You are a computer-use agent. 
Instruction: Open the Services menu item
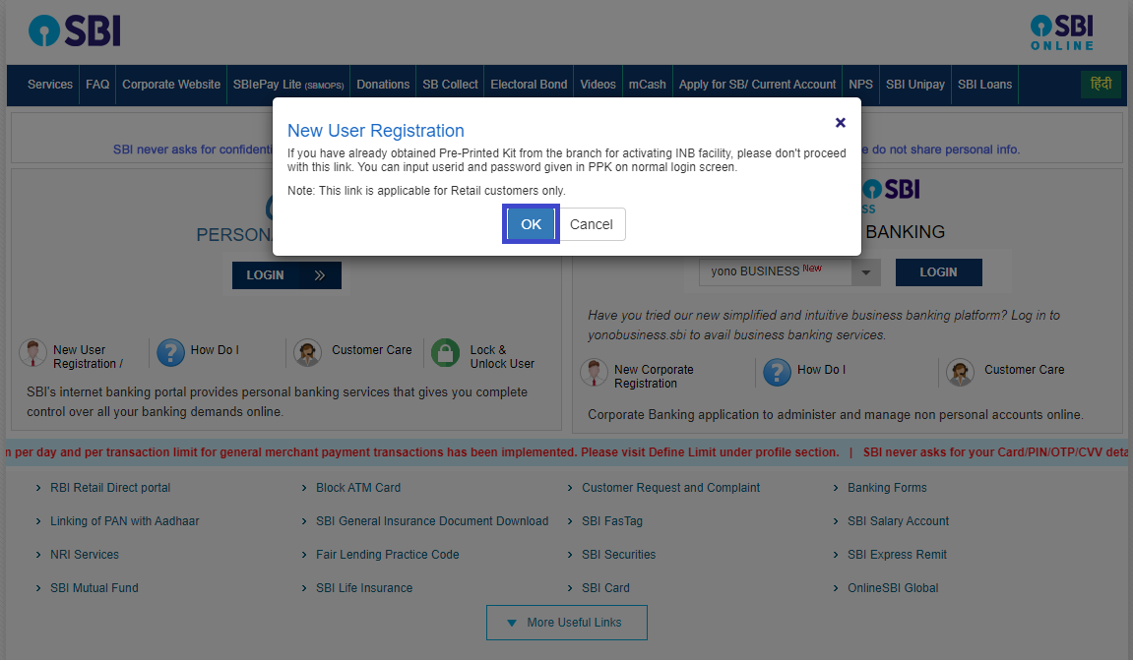click(x=50, y=85)
